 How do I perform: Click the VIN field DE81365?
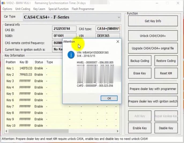click(x=108, y=36)
